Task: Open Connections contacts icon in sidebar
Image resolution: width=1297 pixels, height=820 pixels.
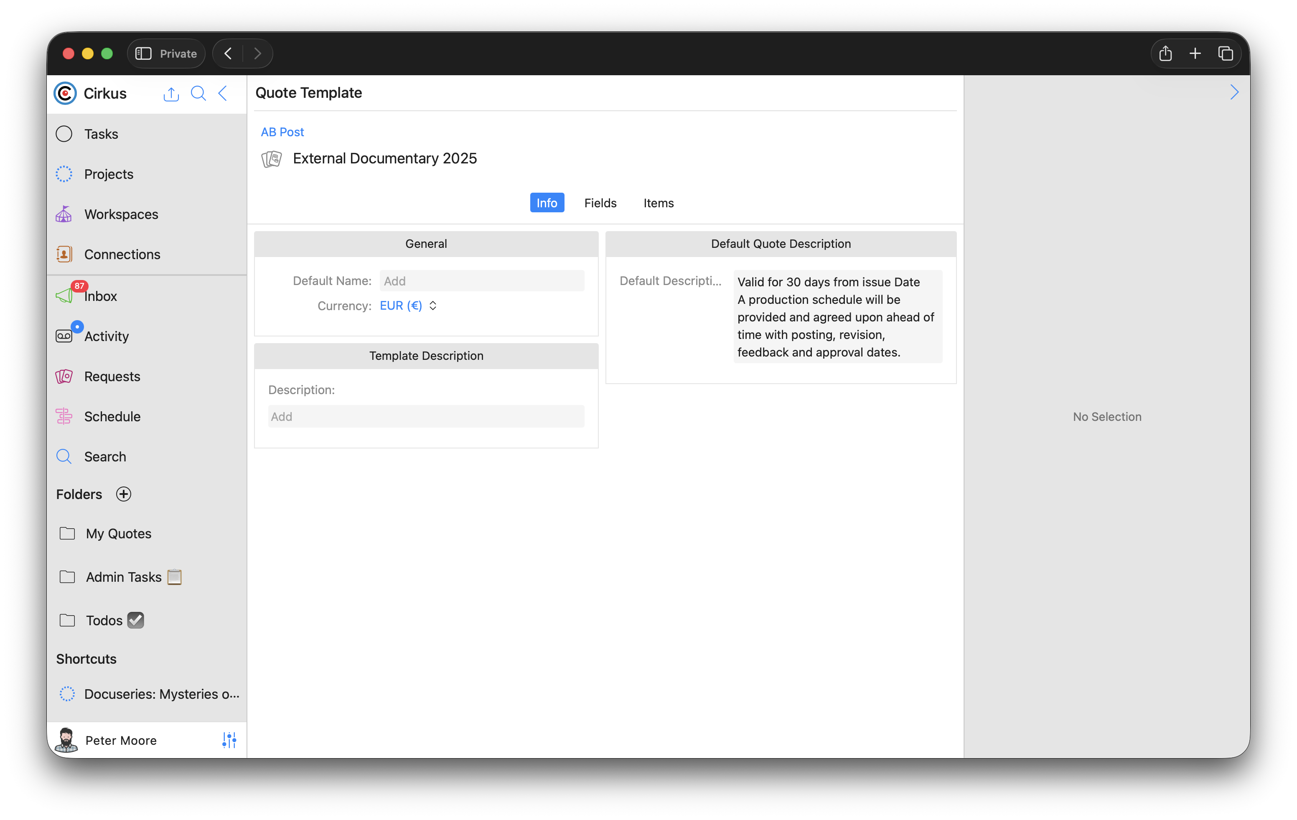Action: point(64,254)
